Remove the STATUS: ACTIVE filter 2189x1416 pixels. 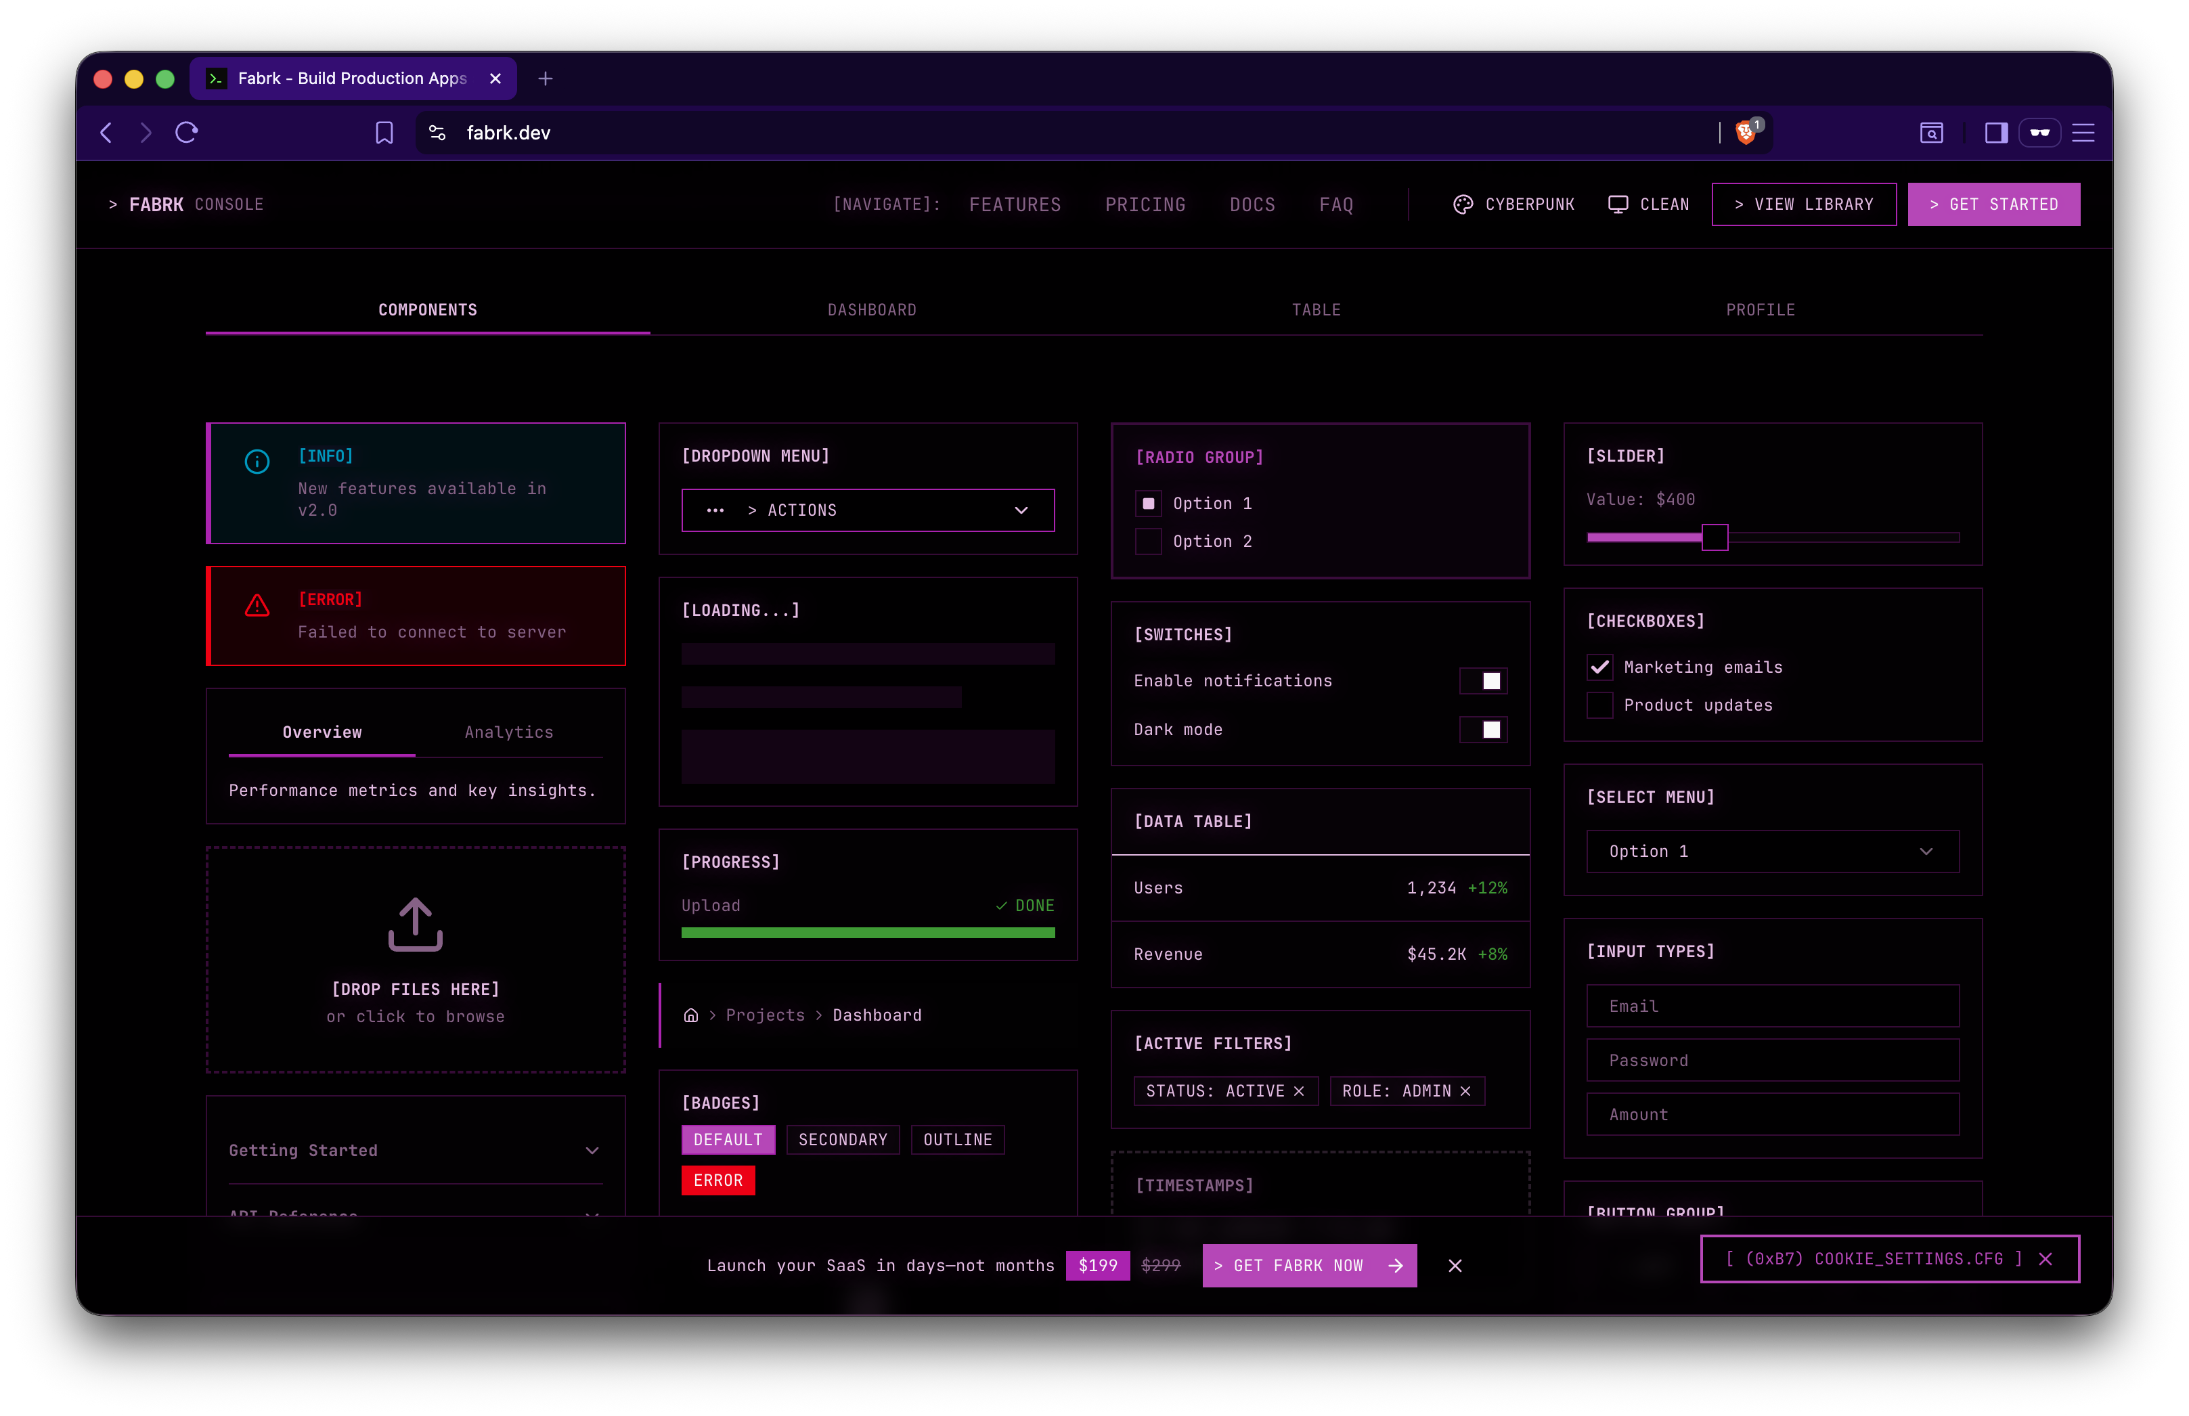[1299, 1091]
